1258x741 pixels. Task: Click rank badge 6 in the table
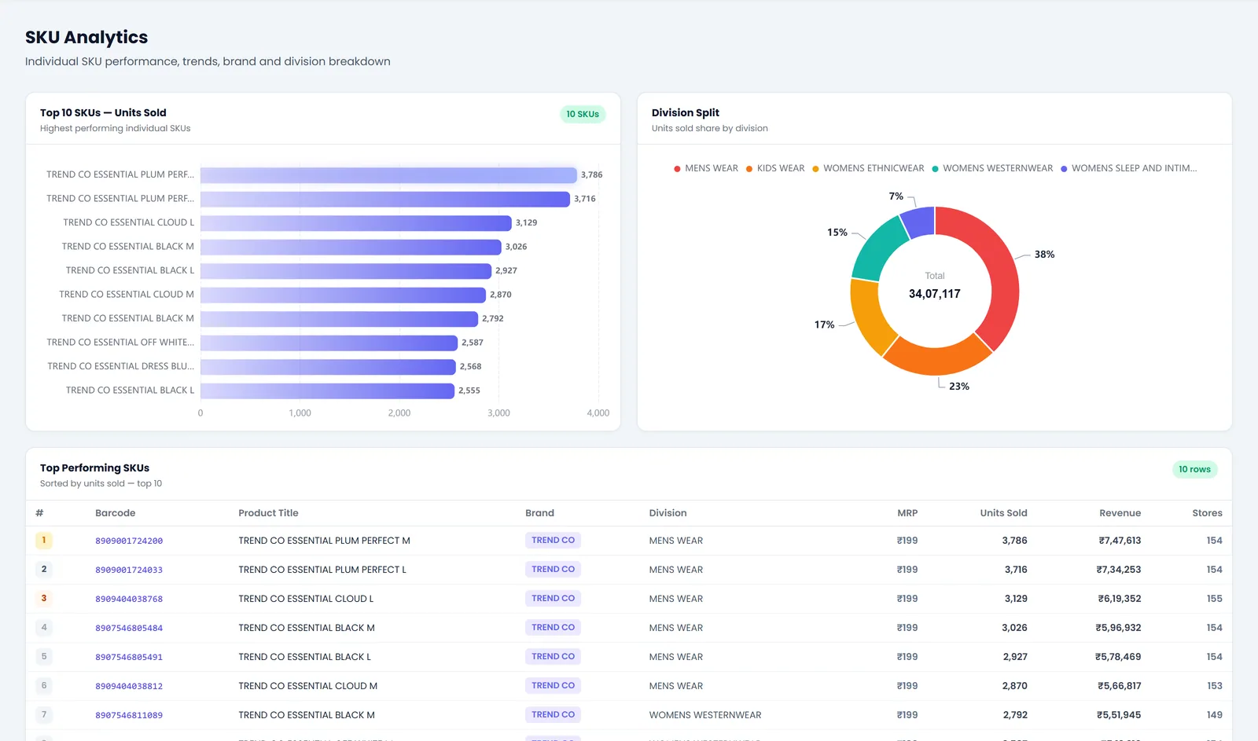click(x=44, y=686)
